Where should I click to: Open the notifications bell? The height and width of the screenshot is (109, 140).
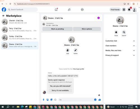click(x=129, y=10)
